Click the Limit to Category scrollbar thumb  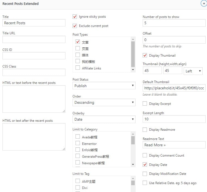coord(133,140)
